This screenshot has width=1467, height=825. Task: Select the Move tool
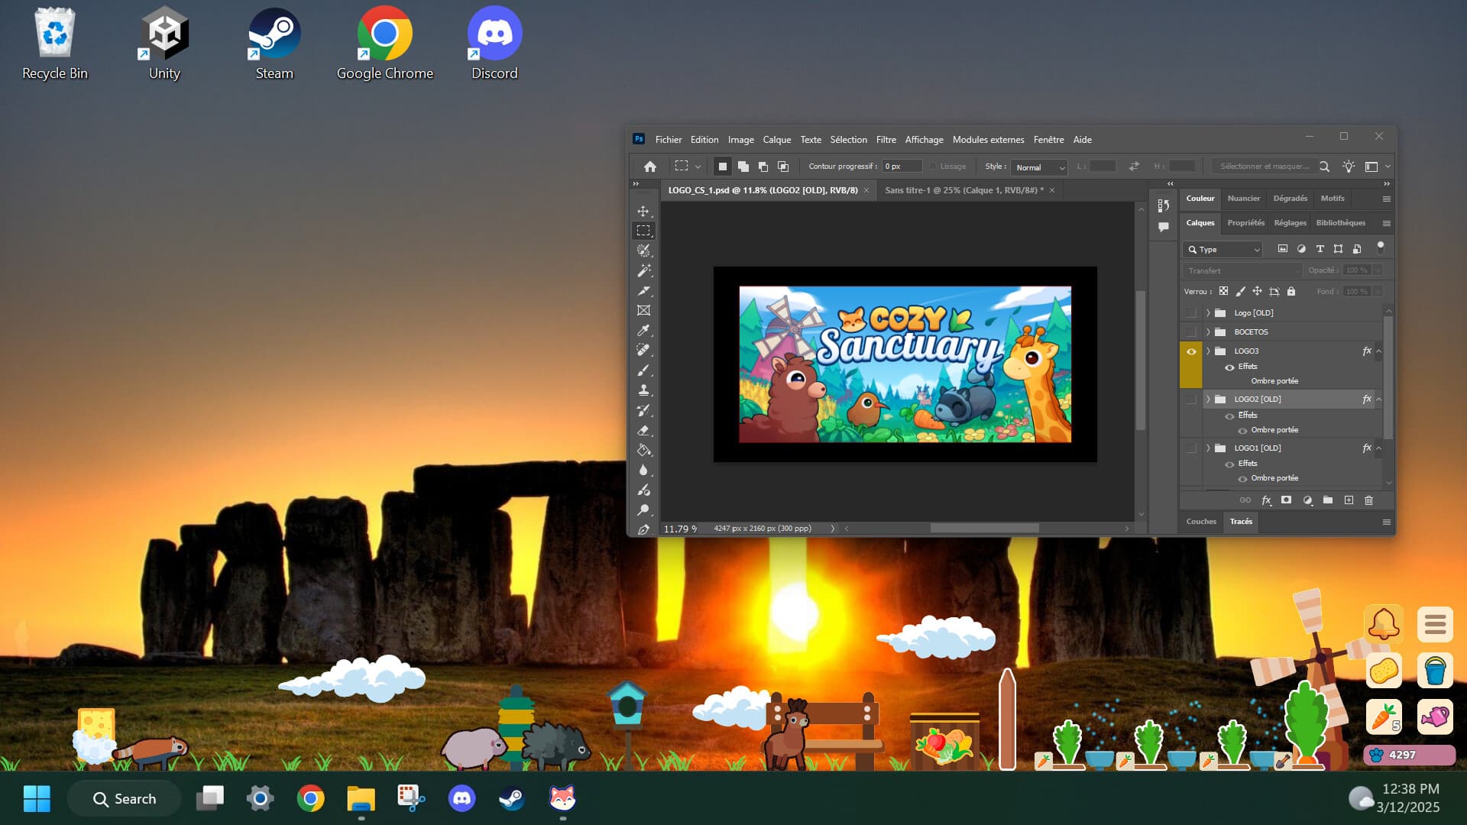(x=644, y=212)
